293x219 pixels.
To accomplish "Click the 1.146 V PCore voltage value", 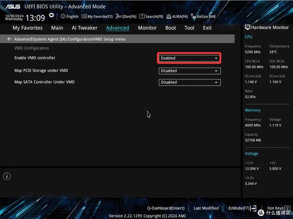I will [x=251, y=82].
